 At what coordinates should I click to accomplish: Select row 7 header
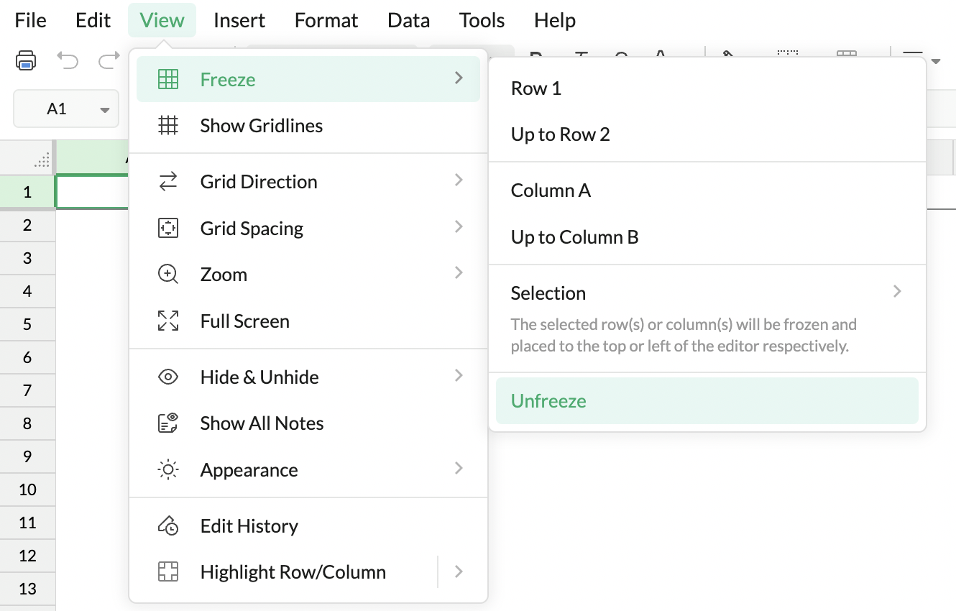(27, 390)
